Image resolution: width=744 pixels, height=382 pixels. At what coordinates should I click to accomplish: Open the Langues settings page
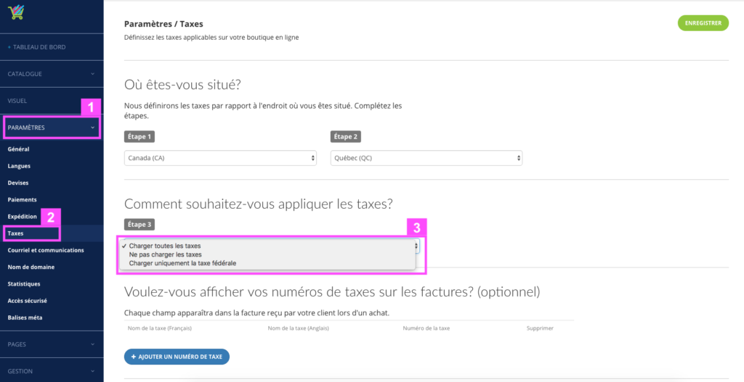pos(19,166)
